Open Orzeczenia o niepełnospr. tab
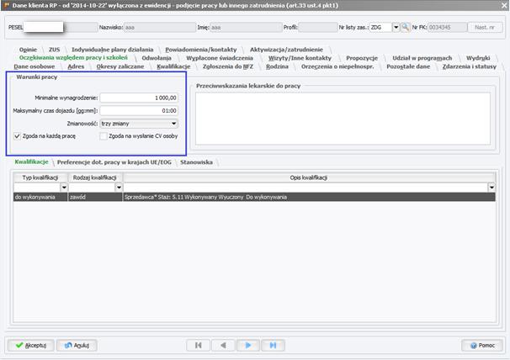The image size is (510, 360). click(337, 66)
